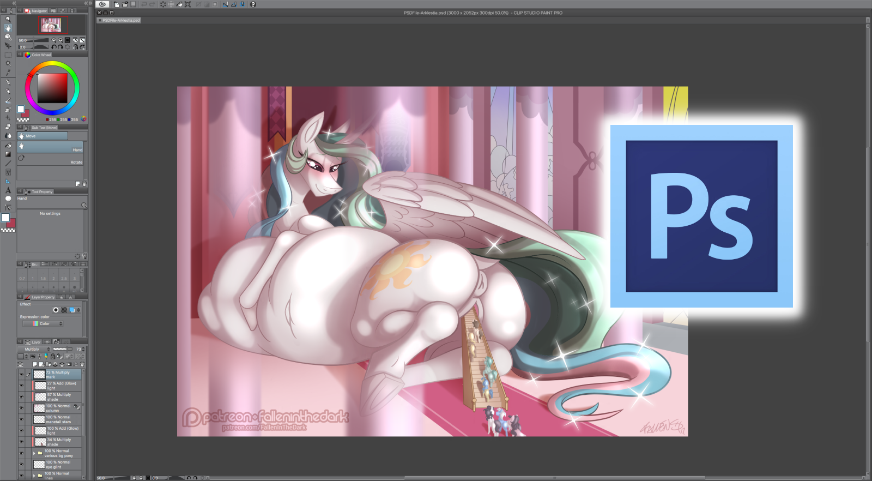This screenshot has width=872, height=481.
Task: Click the Layer color effect blue button
Action: pyautogui.click(x=72, y=310)
